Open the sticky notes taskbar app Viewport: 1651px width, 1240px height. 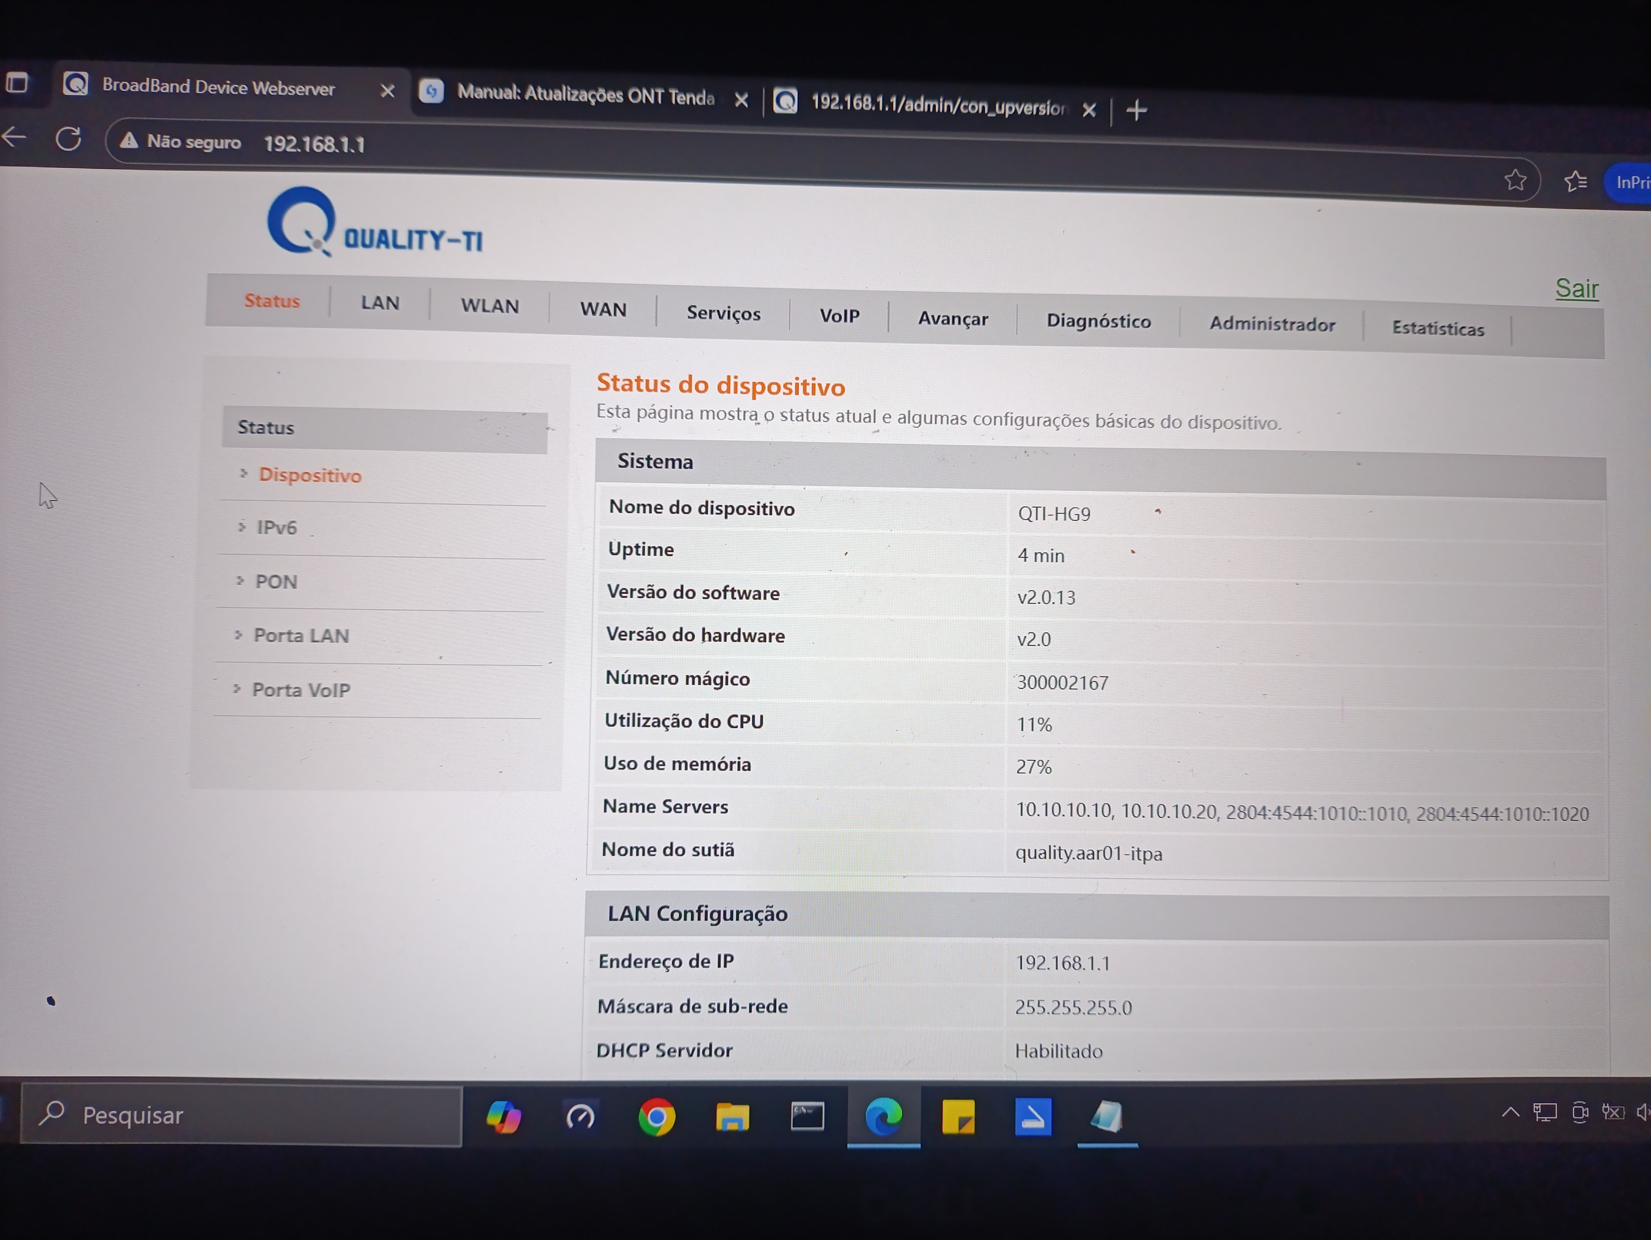pyautogui.click(x=958, y=1117)
